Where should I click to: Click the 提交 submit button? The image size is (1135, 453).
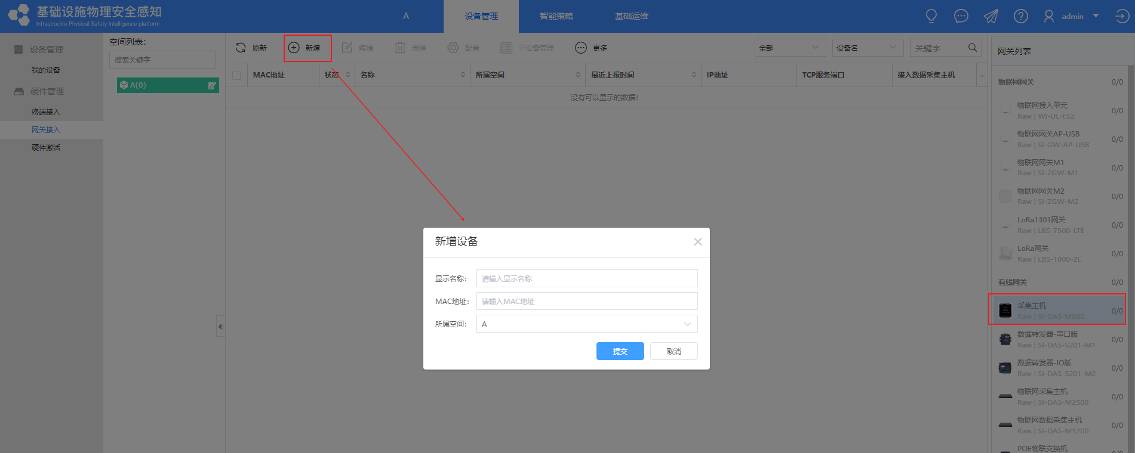(620, 351)
